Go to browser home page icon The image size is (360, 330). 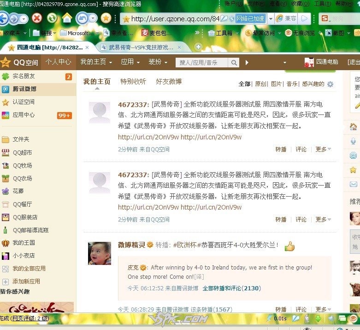tap(67, 18)
